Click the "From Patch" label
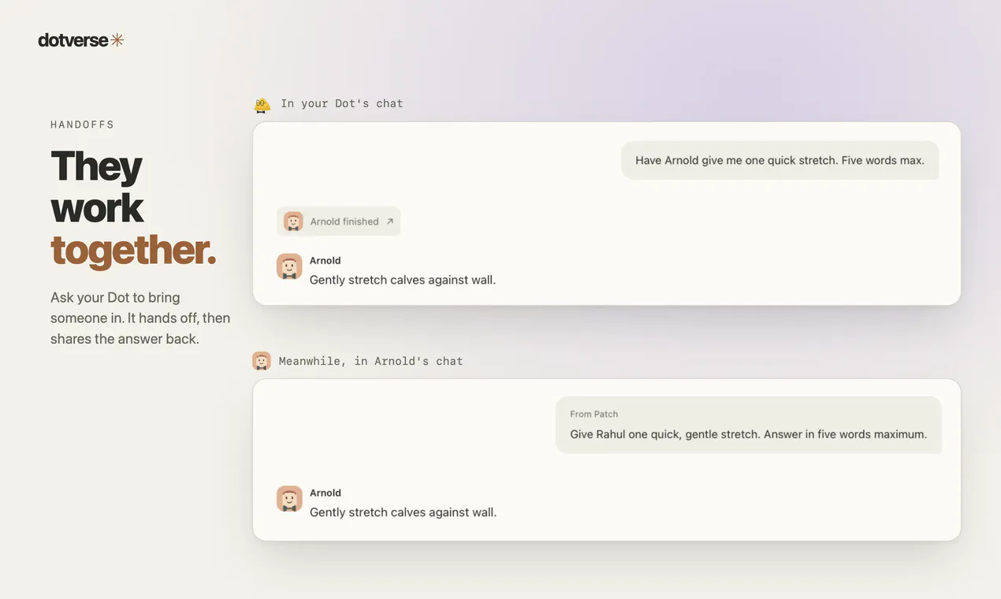The width and height of the screenshot is (1001, 599). (594, 414)
